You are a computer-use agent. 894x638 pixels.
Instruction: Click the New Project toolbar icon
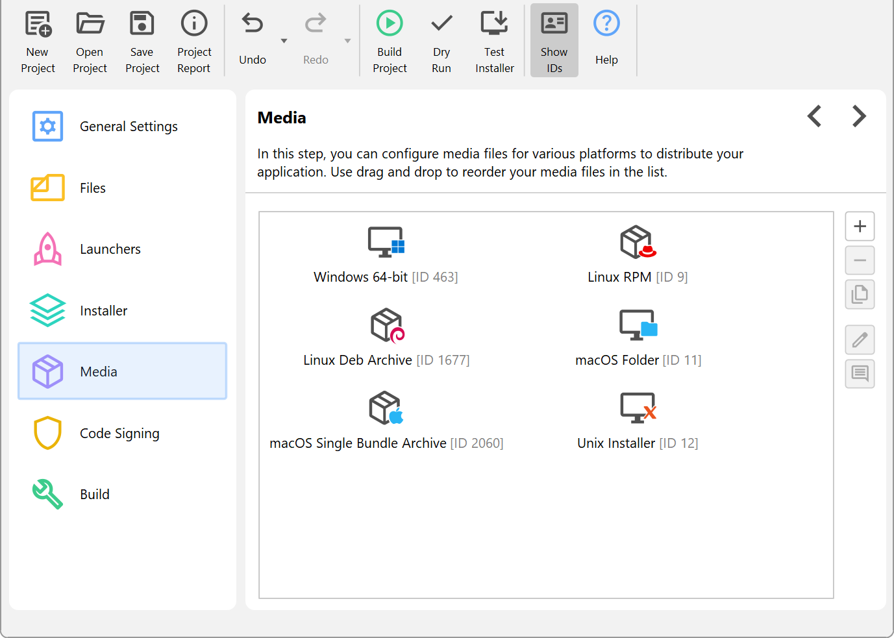click(x=38, y=25)
